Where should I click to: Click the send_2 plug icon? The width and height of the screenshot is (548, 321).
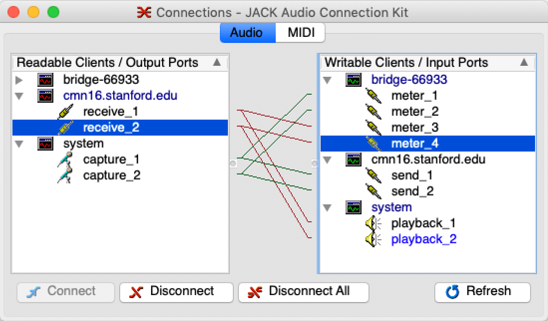[373, 191]
